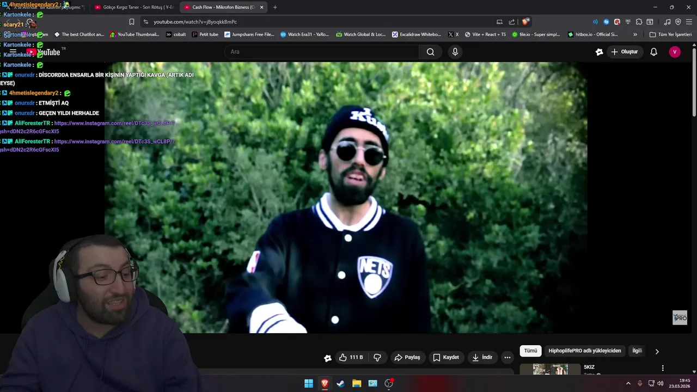697x392 pixels.
Task: View site information icon in address bar
Action: 145,22
